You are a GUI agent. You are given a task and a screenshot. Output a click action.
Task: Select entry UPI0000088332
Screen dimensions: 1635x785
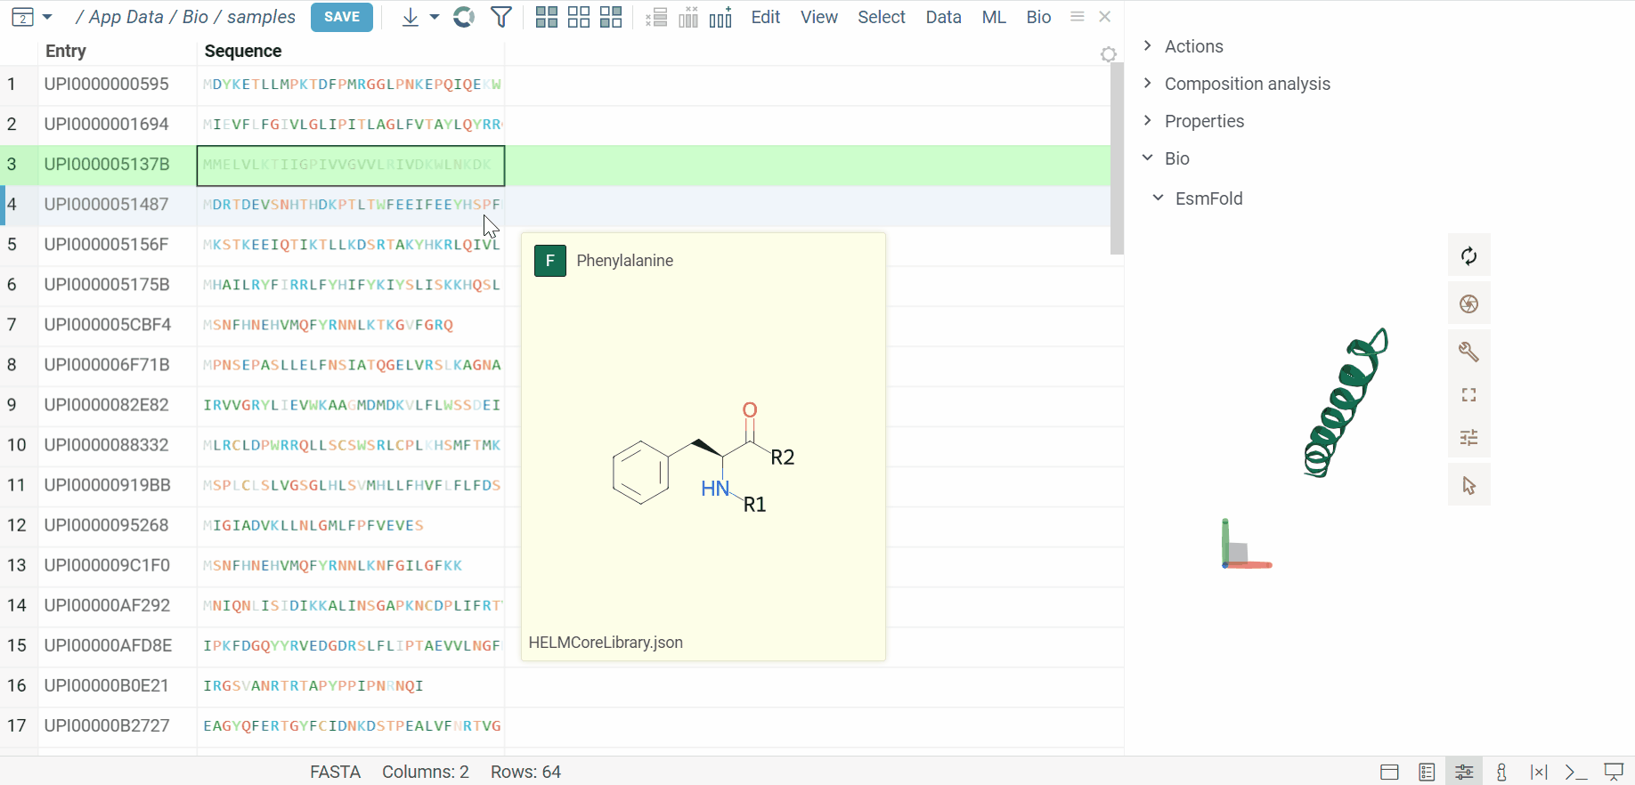pyautogui.click(x=107, y=445)
